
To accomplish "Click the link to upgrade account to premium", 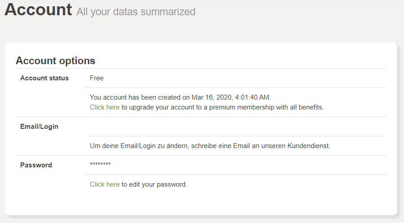I will (105, 107).
